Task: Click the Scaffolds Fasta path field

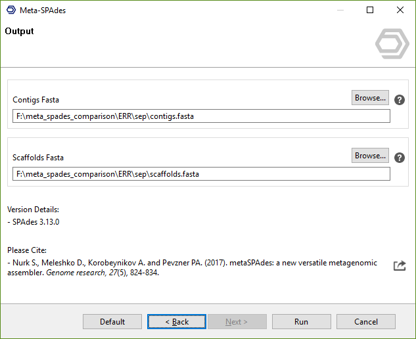Action: point(201,174)
